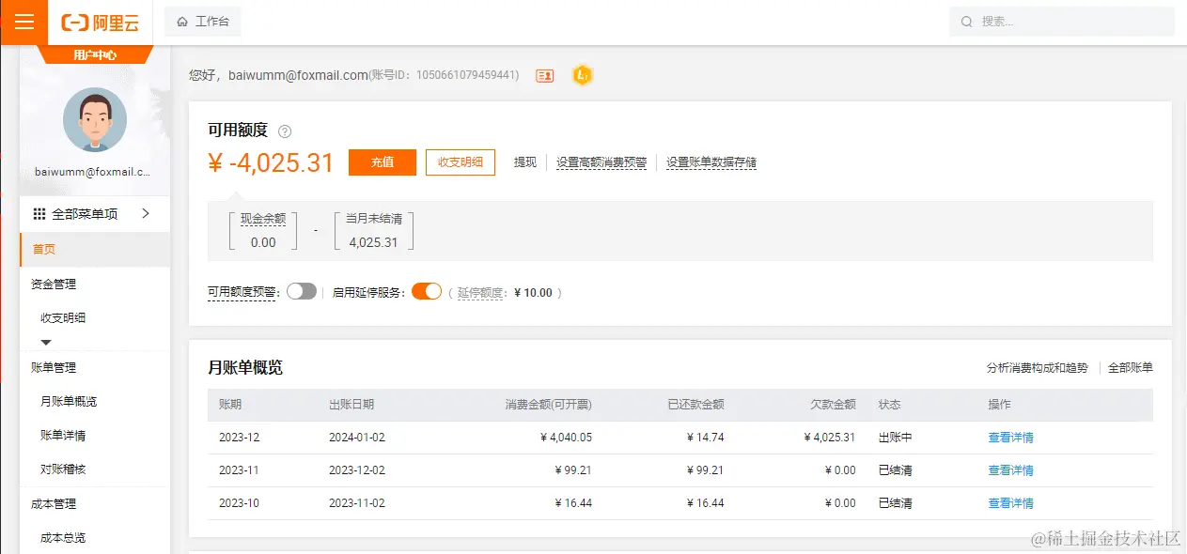The width and height of the screenshot is (1187, 554).
Task: Click the 2024-01-02 issue date cell
Action: pyautogui.click(x=357, y=438)
